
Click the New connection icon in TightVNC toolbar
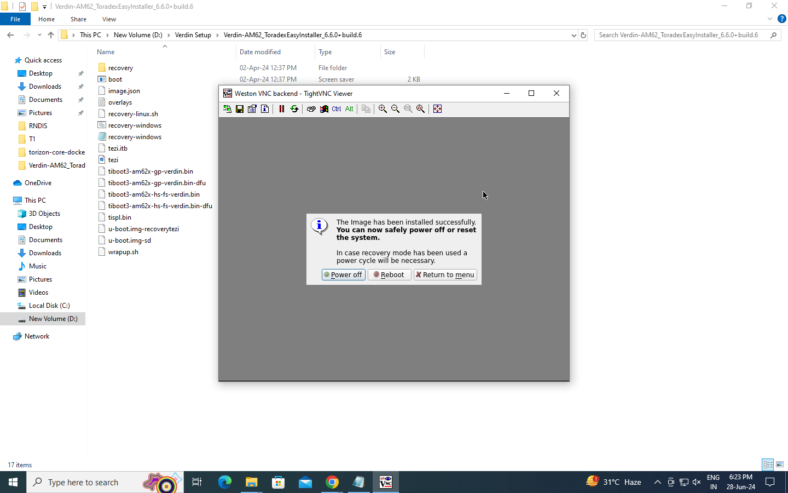[227, 109]
